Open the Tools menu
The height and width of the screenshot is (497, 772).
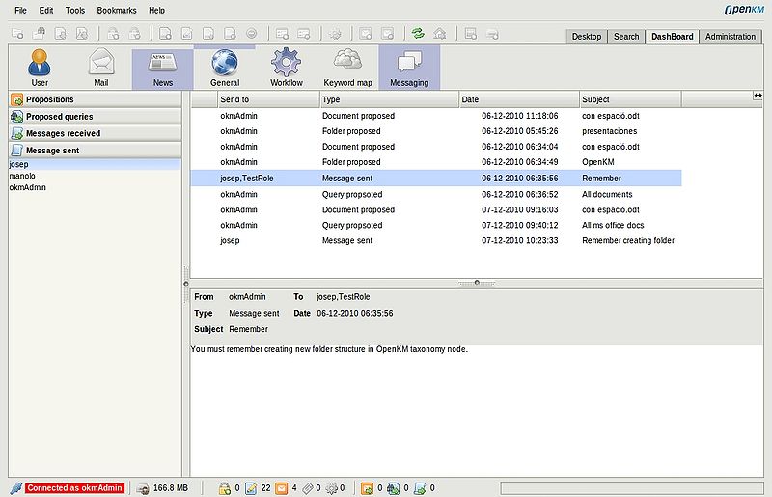[x=75, y=10]
